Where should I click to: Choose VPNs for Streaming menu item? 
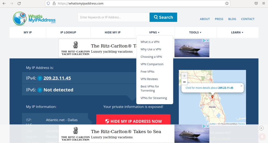pos(154,98)
